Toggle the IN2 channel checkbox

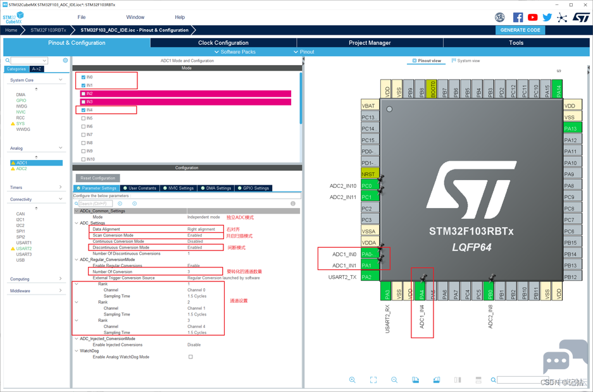pyautogui.click(x=84, y=94)
